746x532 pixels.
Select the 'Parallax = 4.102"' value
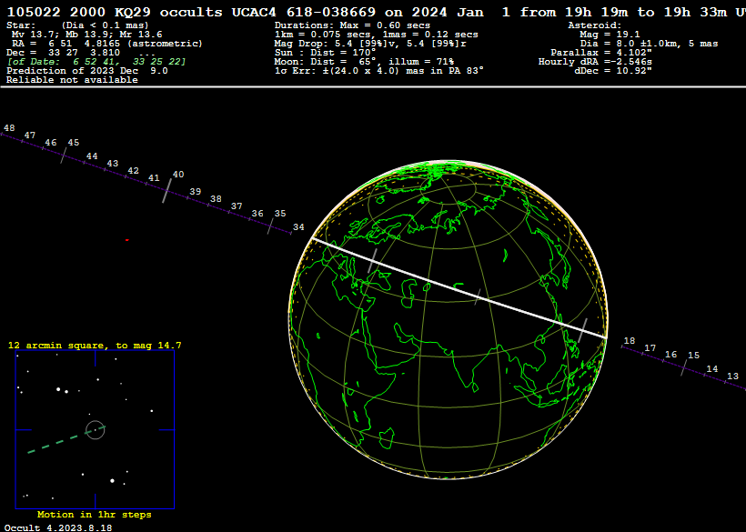click(x=601, y=53)
